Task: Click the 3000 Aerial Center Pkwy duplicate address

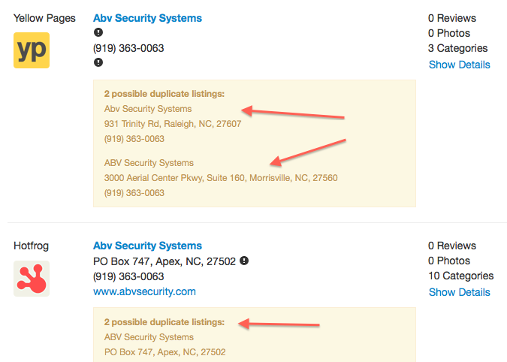Action: (221, 178)
